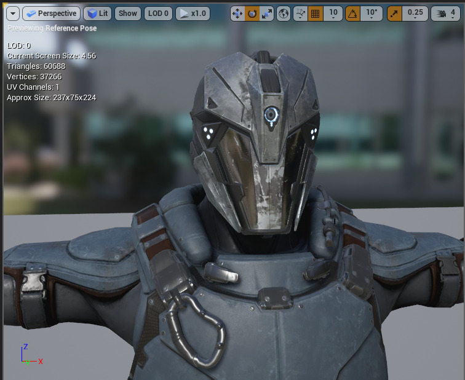Click the Show button
This screenshot has width=465, height=380.
coord(127,13)
